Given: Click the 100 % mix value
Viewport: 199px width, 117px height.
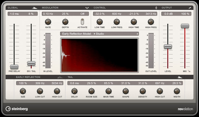Looking at the screenshot, I should 185,14.
